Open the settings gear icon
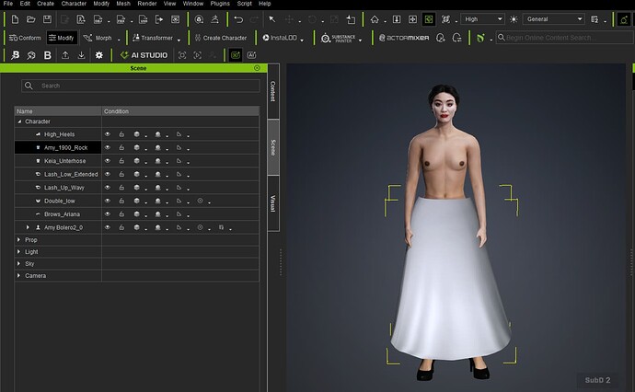Screen dimensions: 635x392 pyautogui.click(x=98, y=55)
